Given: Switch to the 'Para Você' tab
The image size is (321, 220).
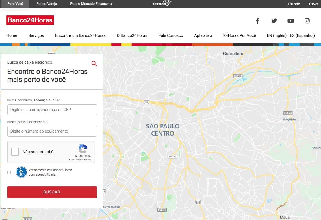Looking at the screenshot, I should (15, 4).
